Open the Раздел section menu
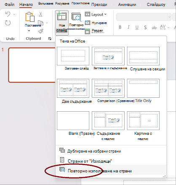The height and width of the screenshot is (185, 176). click(94, 31)
